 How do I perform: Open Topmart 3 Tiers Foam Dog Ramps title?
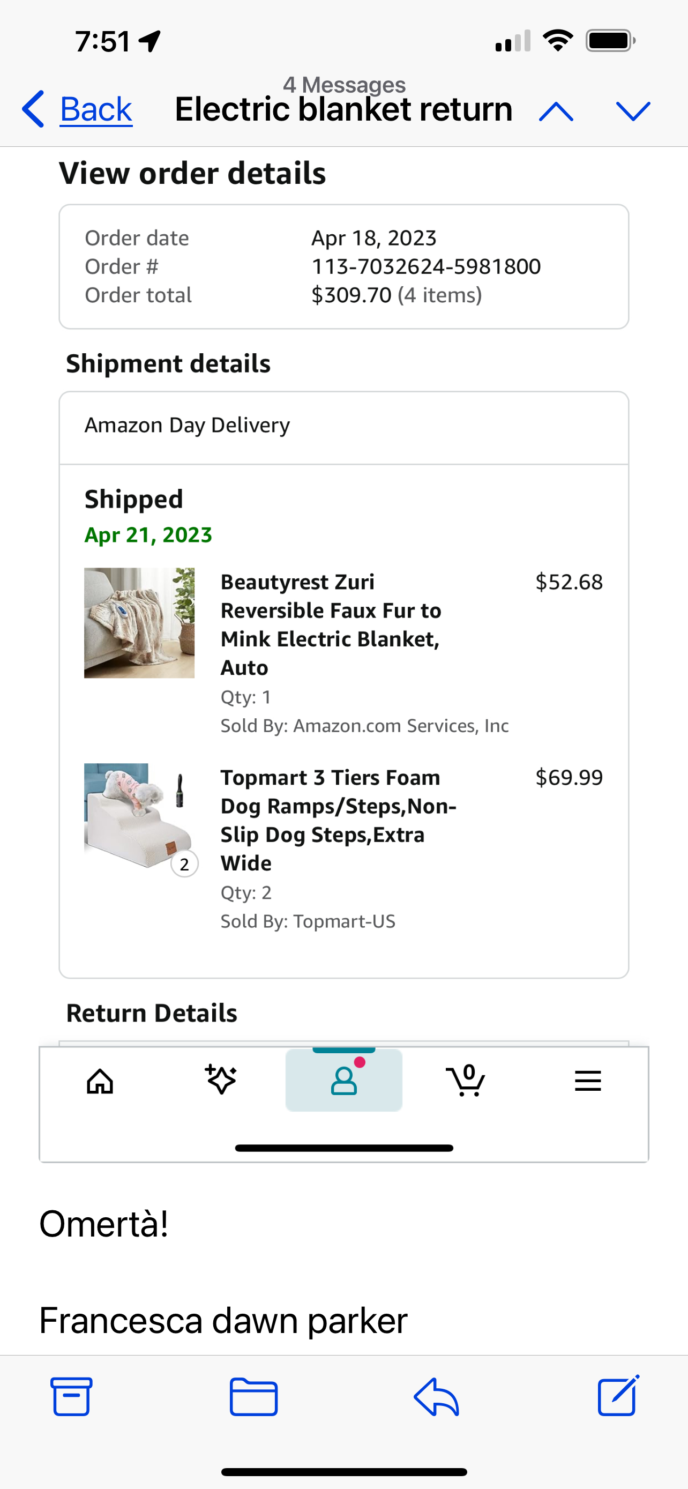point(339,820)
